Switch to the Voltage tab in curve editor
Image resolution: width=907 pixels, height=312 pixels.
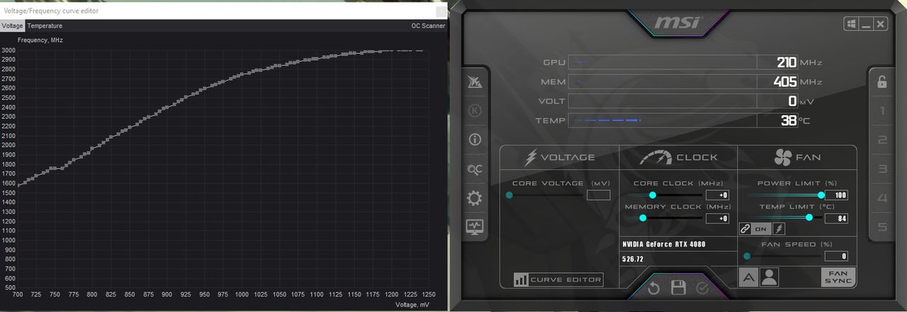tap(13, 25)
